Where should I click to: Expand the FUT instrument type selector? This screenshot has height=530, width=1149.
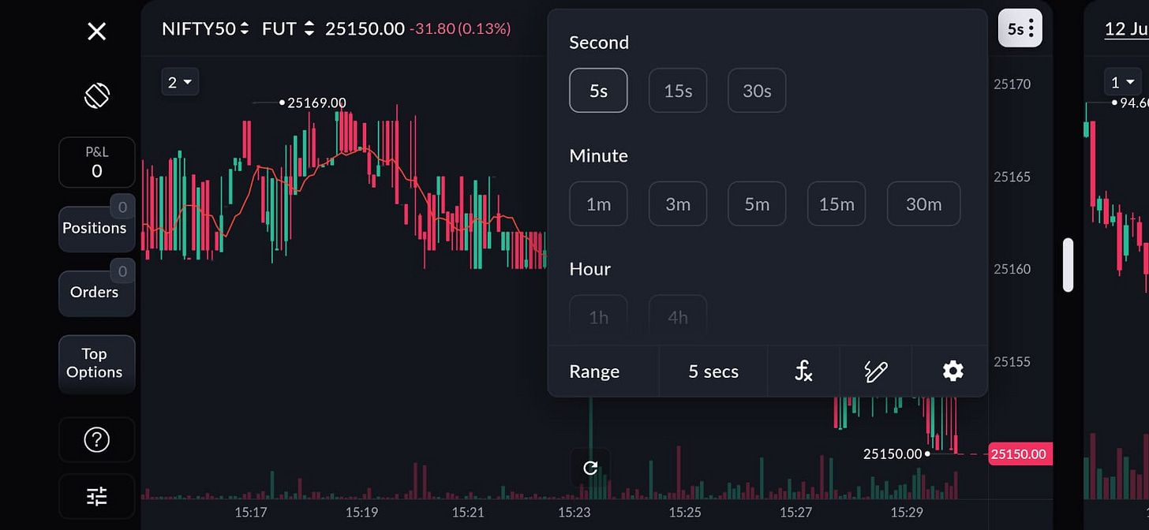[288, 29]
